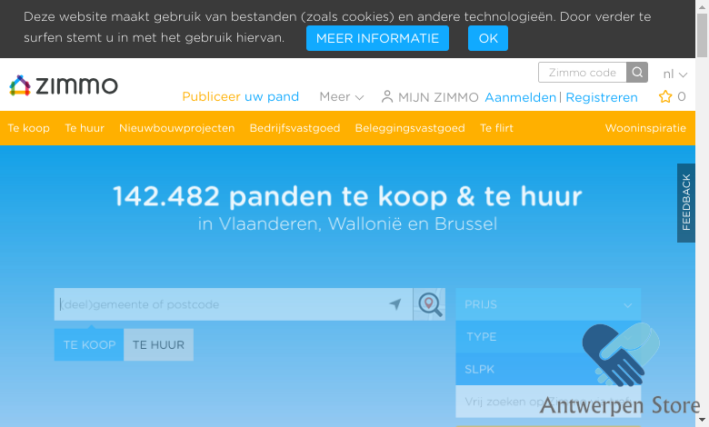Click the favorites star icon
Screen dimensions: 709x427
pyautogui.click(x=665, y=96)
